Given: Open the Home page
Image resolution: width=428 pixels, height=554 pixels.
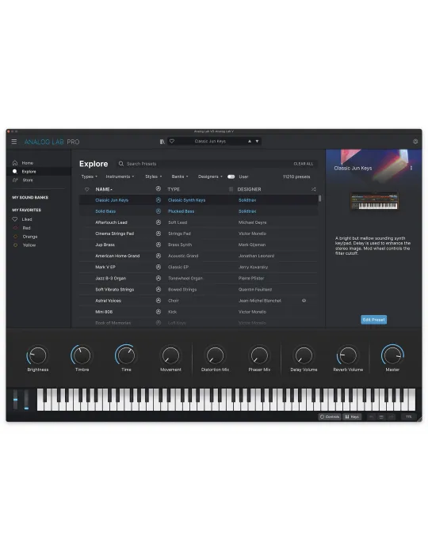Looking at the screenshot, I should [28, 163].
